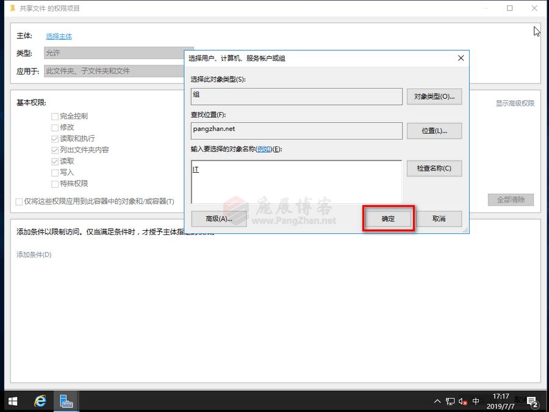Check the 写入 permission
The image size is (549, 412).
(x=54, y=172)
